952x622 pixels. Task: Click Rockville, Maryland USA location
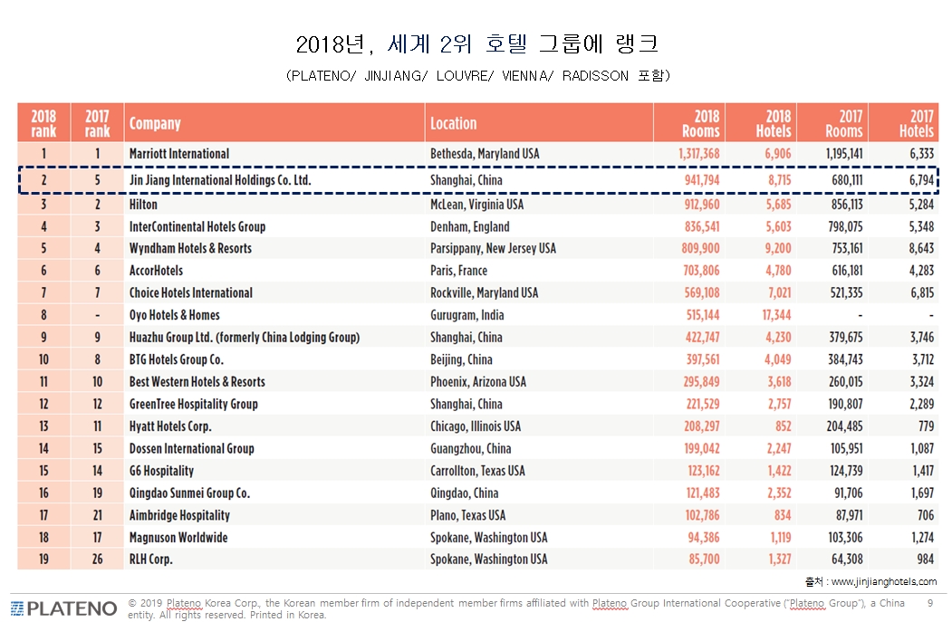484,293
